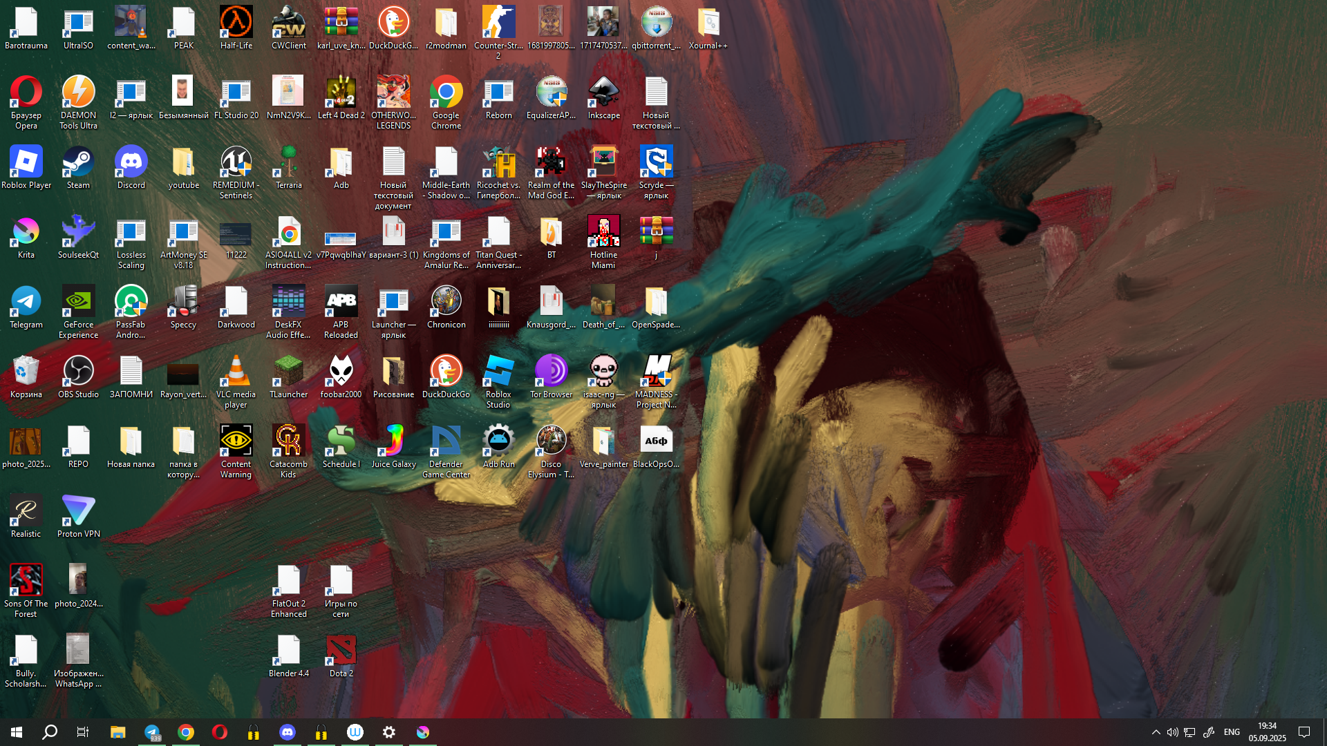The width and height of the screenshot is (1327, 746).
Task: Open the Krita desktop icon
Action: [26, 238]
